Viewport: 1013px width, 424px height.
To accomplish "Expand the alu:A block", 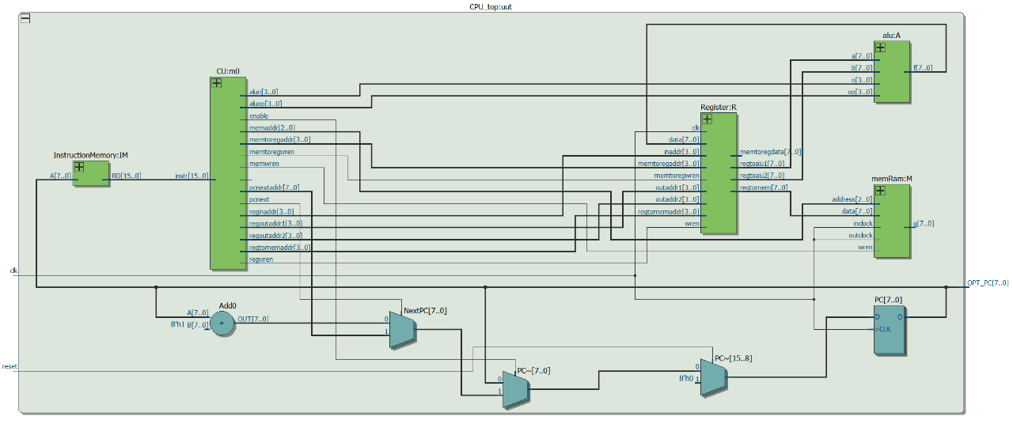I will tap(879, 47).
